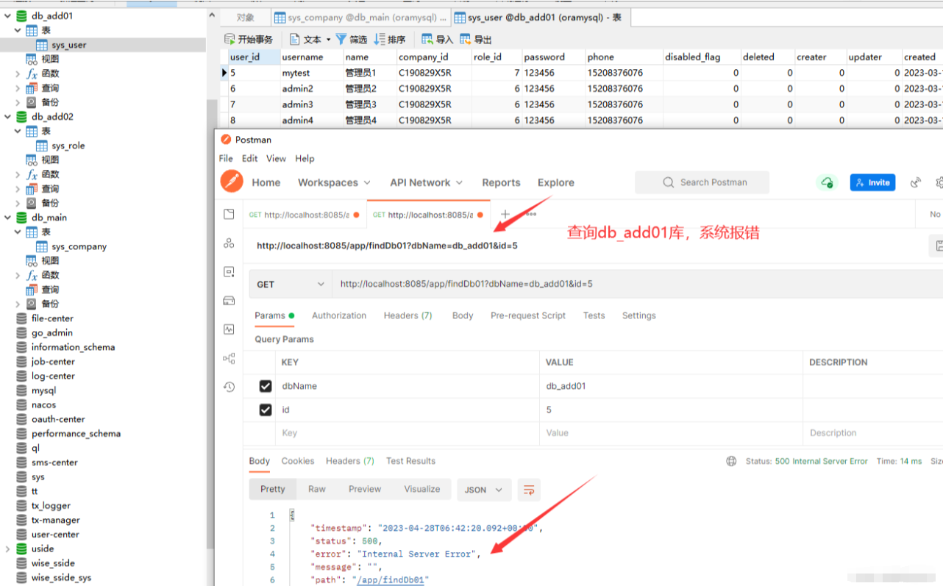The width and height of the screenshot is (943, 586).
Task: Click 导入 import in Navicat toolbar
Action: point(437,39)
